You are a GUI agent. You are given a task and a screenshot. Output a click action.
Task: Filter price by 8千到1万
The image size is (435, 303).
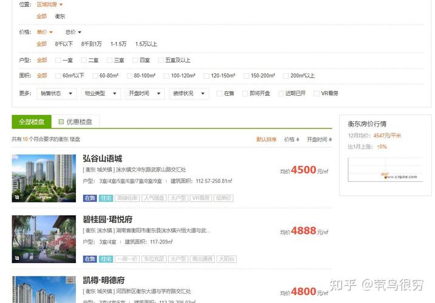[92, 44]
